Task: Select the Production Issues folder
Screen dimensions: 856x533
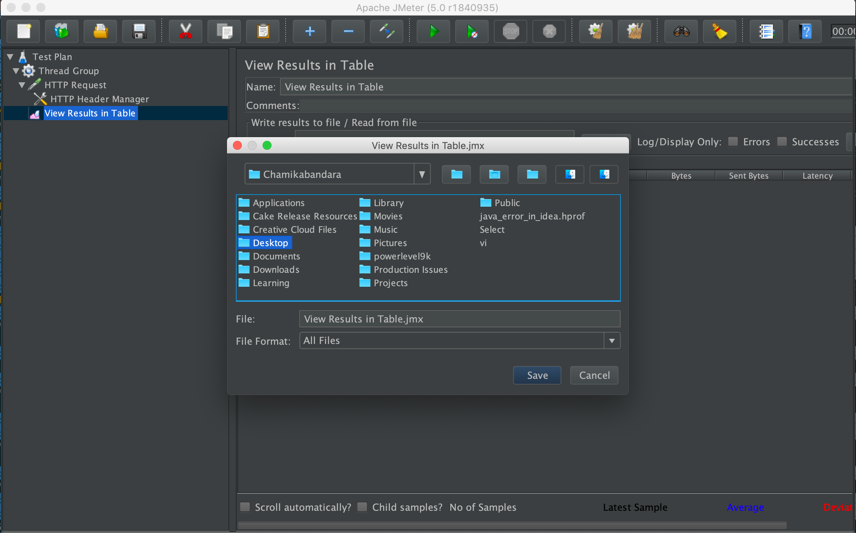Action: click(x=404, y=269)
